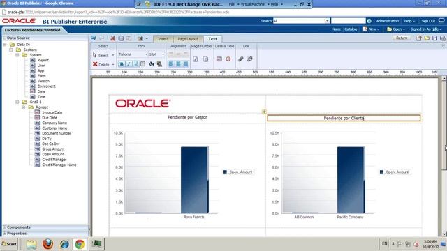The height and width of the screenshot is (251, 447).
Task: Select the Customer Name field
Action: point(54,128)
